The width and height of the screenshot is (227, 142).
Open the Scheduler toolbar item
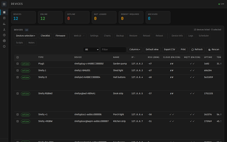pyautogui.click(x=204, y=36)
